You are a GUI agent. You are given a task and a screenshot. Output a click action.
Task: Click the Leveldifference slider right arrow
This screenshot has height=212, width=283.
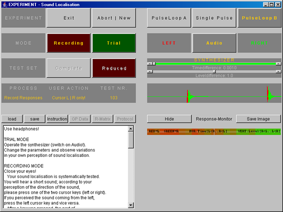click(278, 72)
